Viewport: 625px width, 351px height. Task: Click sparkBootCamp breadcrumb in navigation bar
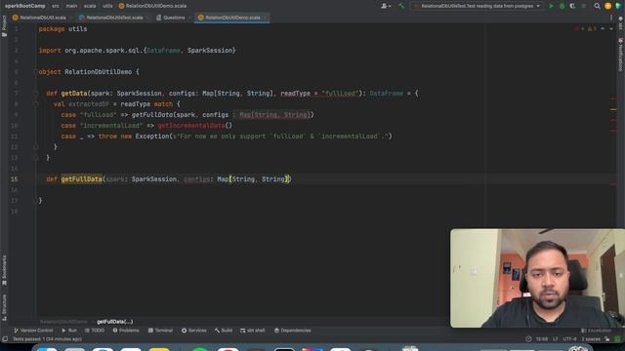(x=24, y=6)
